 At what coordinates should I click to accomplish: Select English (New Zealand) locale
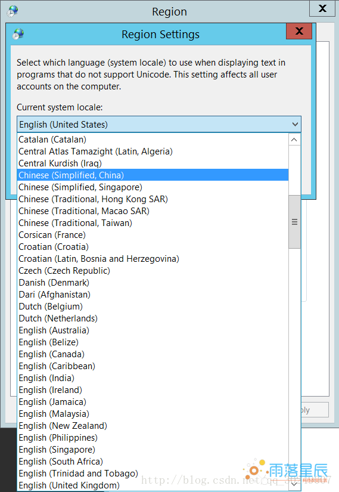tap(153, 425)
